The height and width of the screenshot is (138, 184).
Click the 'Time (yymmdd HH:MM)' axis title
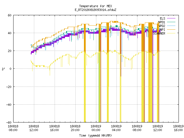point(95,135)
